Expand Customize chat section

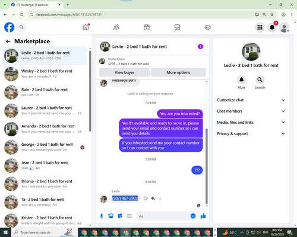[x=251, y=100]
